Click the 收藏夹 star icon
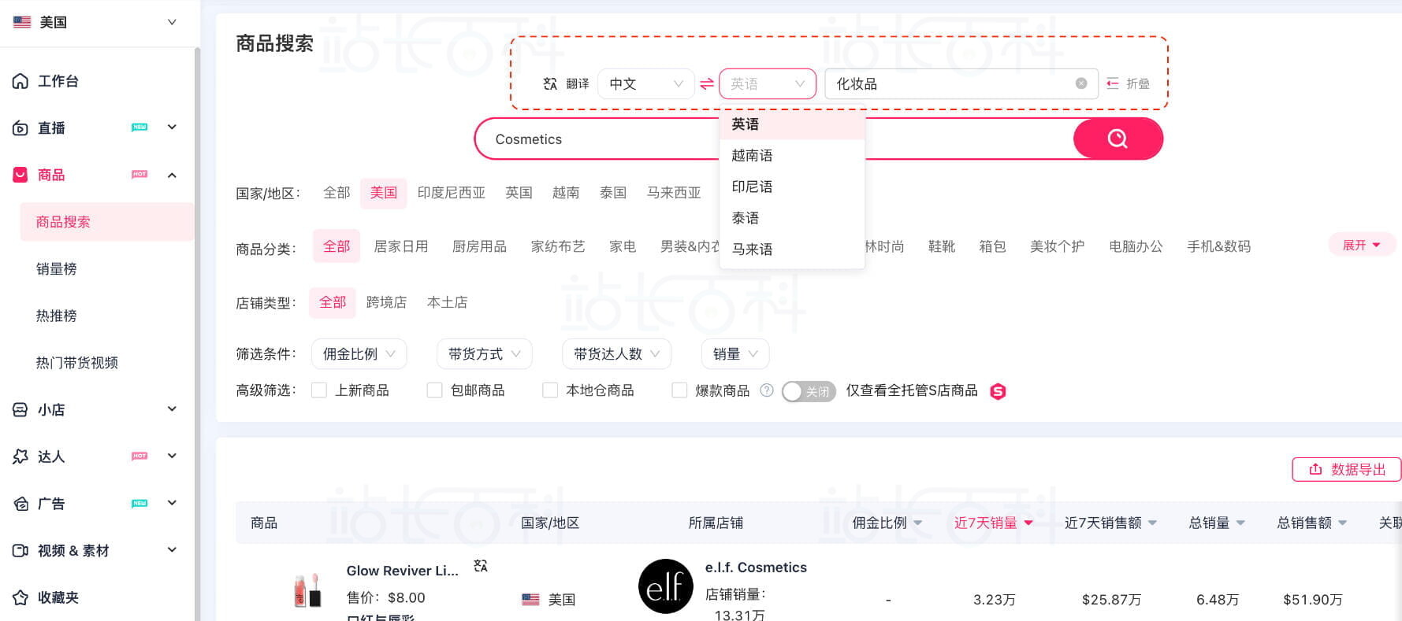 pos(20,597)
